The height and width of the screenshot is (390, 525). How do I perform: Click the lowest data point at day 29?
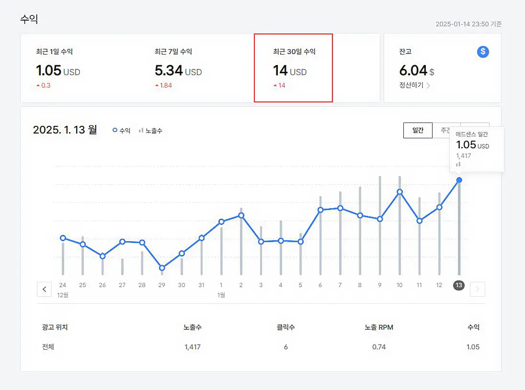click(162, 268)
